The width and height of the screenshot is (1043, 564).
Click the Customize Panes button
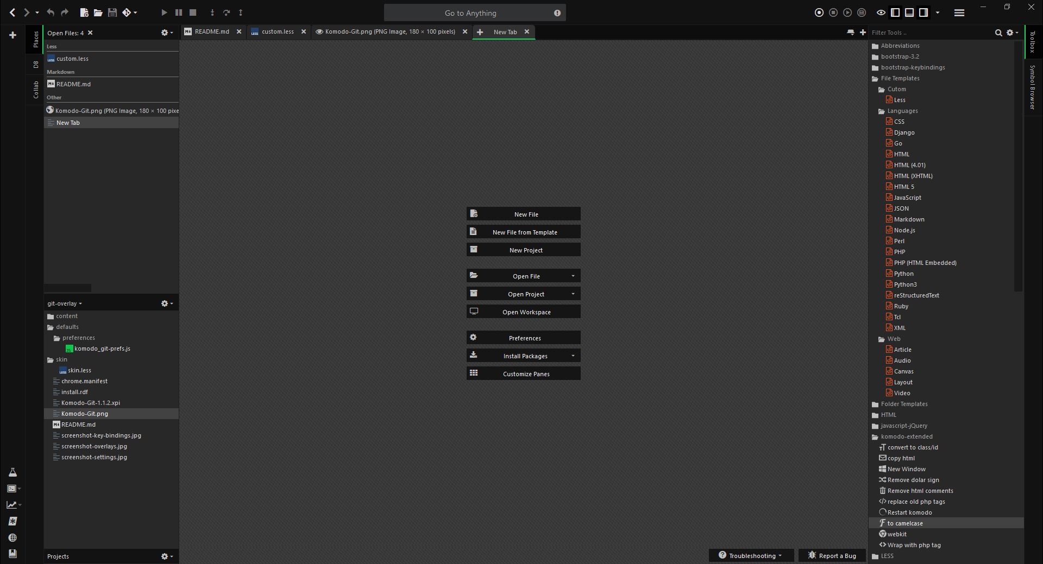pyautogui.click(x=524, y=373)
